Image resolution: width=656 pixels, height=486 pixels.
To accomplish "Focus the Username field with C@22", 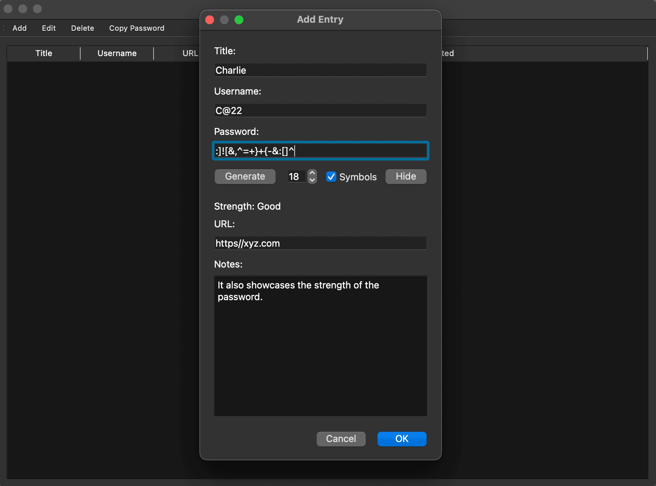I will [x=320, y=111].
